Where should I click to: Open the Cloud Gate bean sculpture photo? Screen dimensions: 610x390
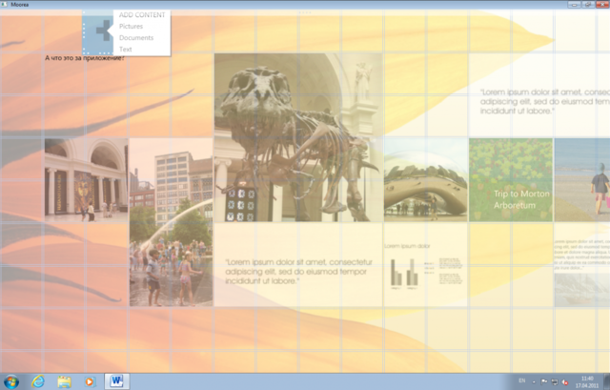click(425, 179)
